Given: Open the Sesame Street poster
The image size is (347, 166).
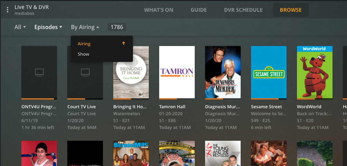Looking at the screenshot, I should point(269,72).
